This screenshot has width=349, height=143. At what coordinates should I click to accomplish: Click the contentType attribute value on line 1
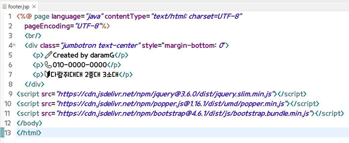pos(196,17)
